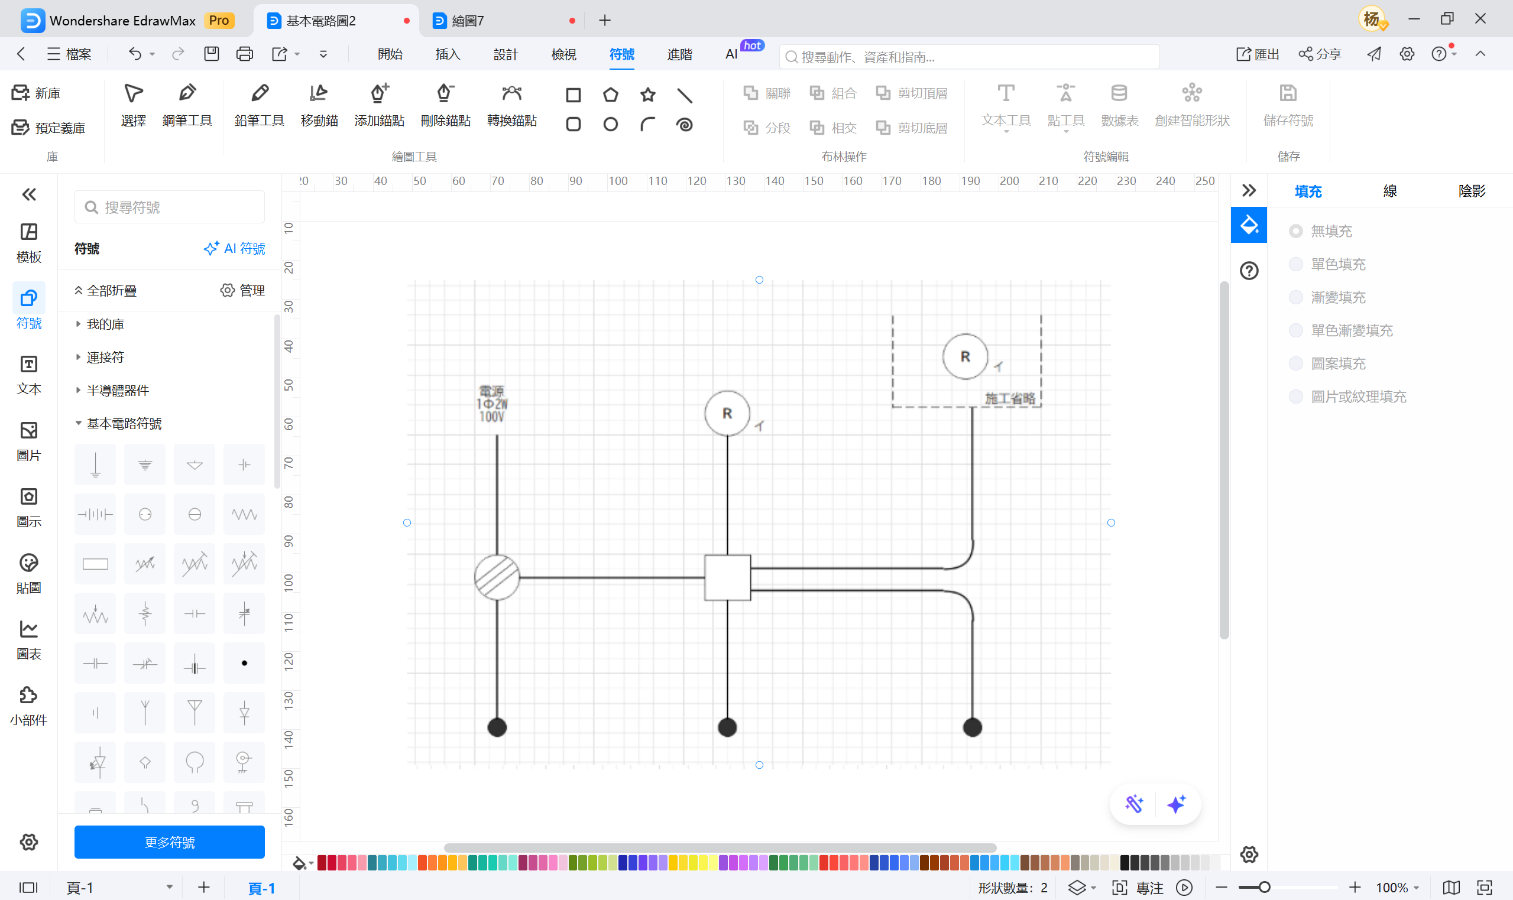
Task: Click the zigzag resistor symbol thumbnail
Action: (x=244, y=514)
